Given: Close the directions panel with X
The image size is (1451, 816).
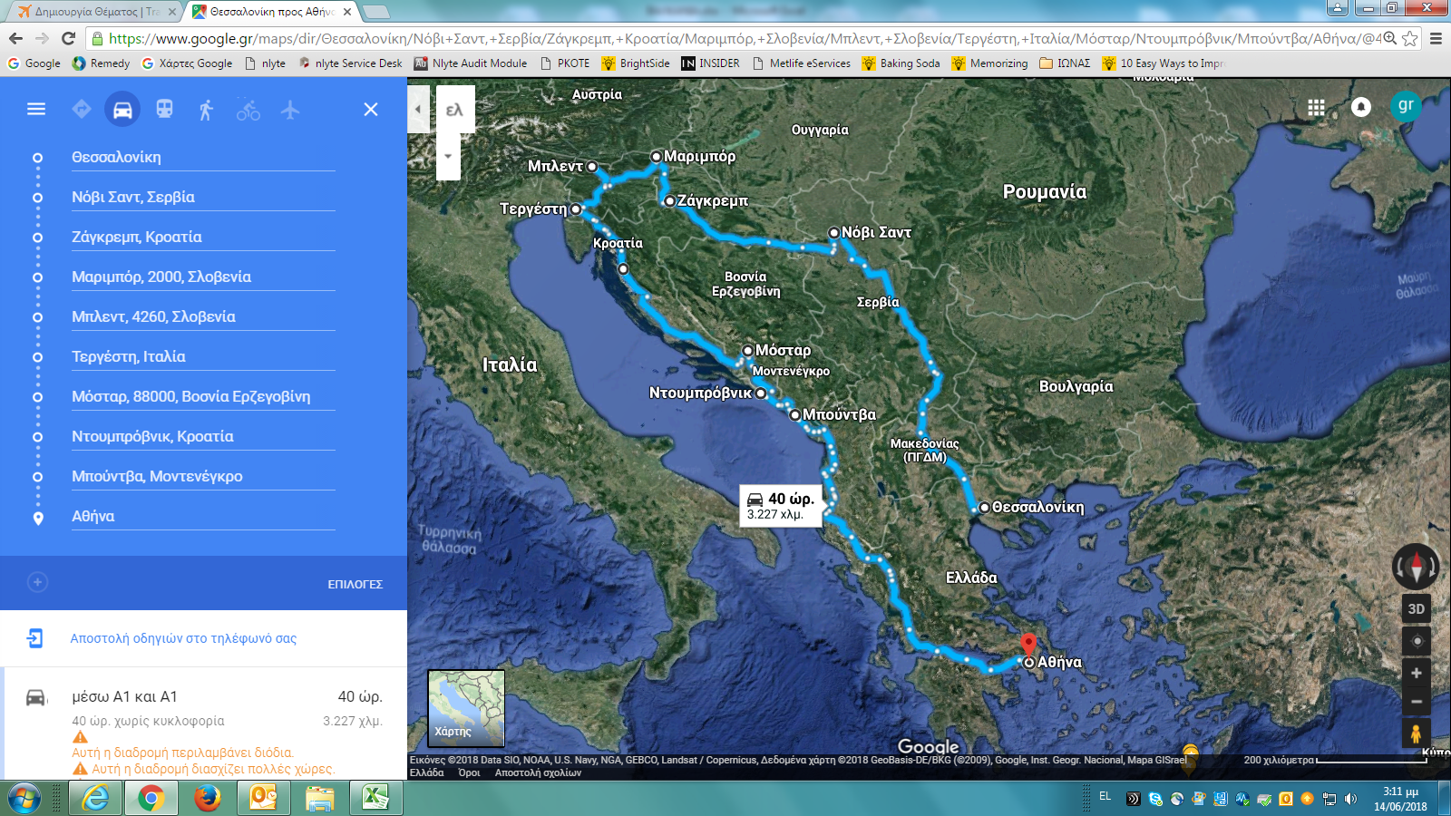Looking at the screenshot, I should pyautogui.click(x=371, y=109).
